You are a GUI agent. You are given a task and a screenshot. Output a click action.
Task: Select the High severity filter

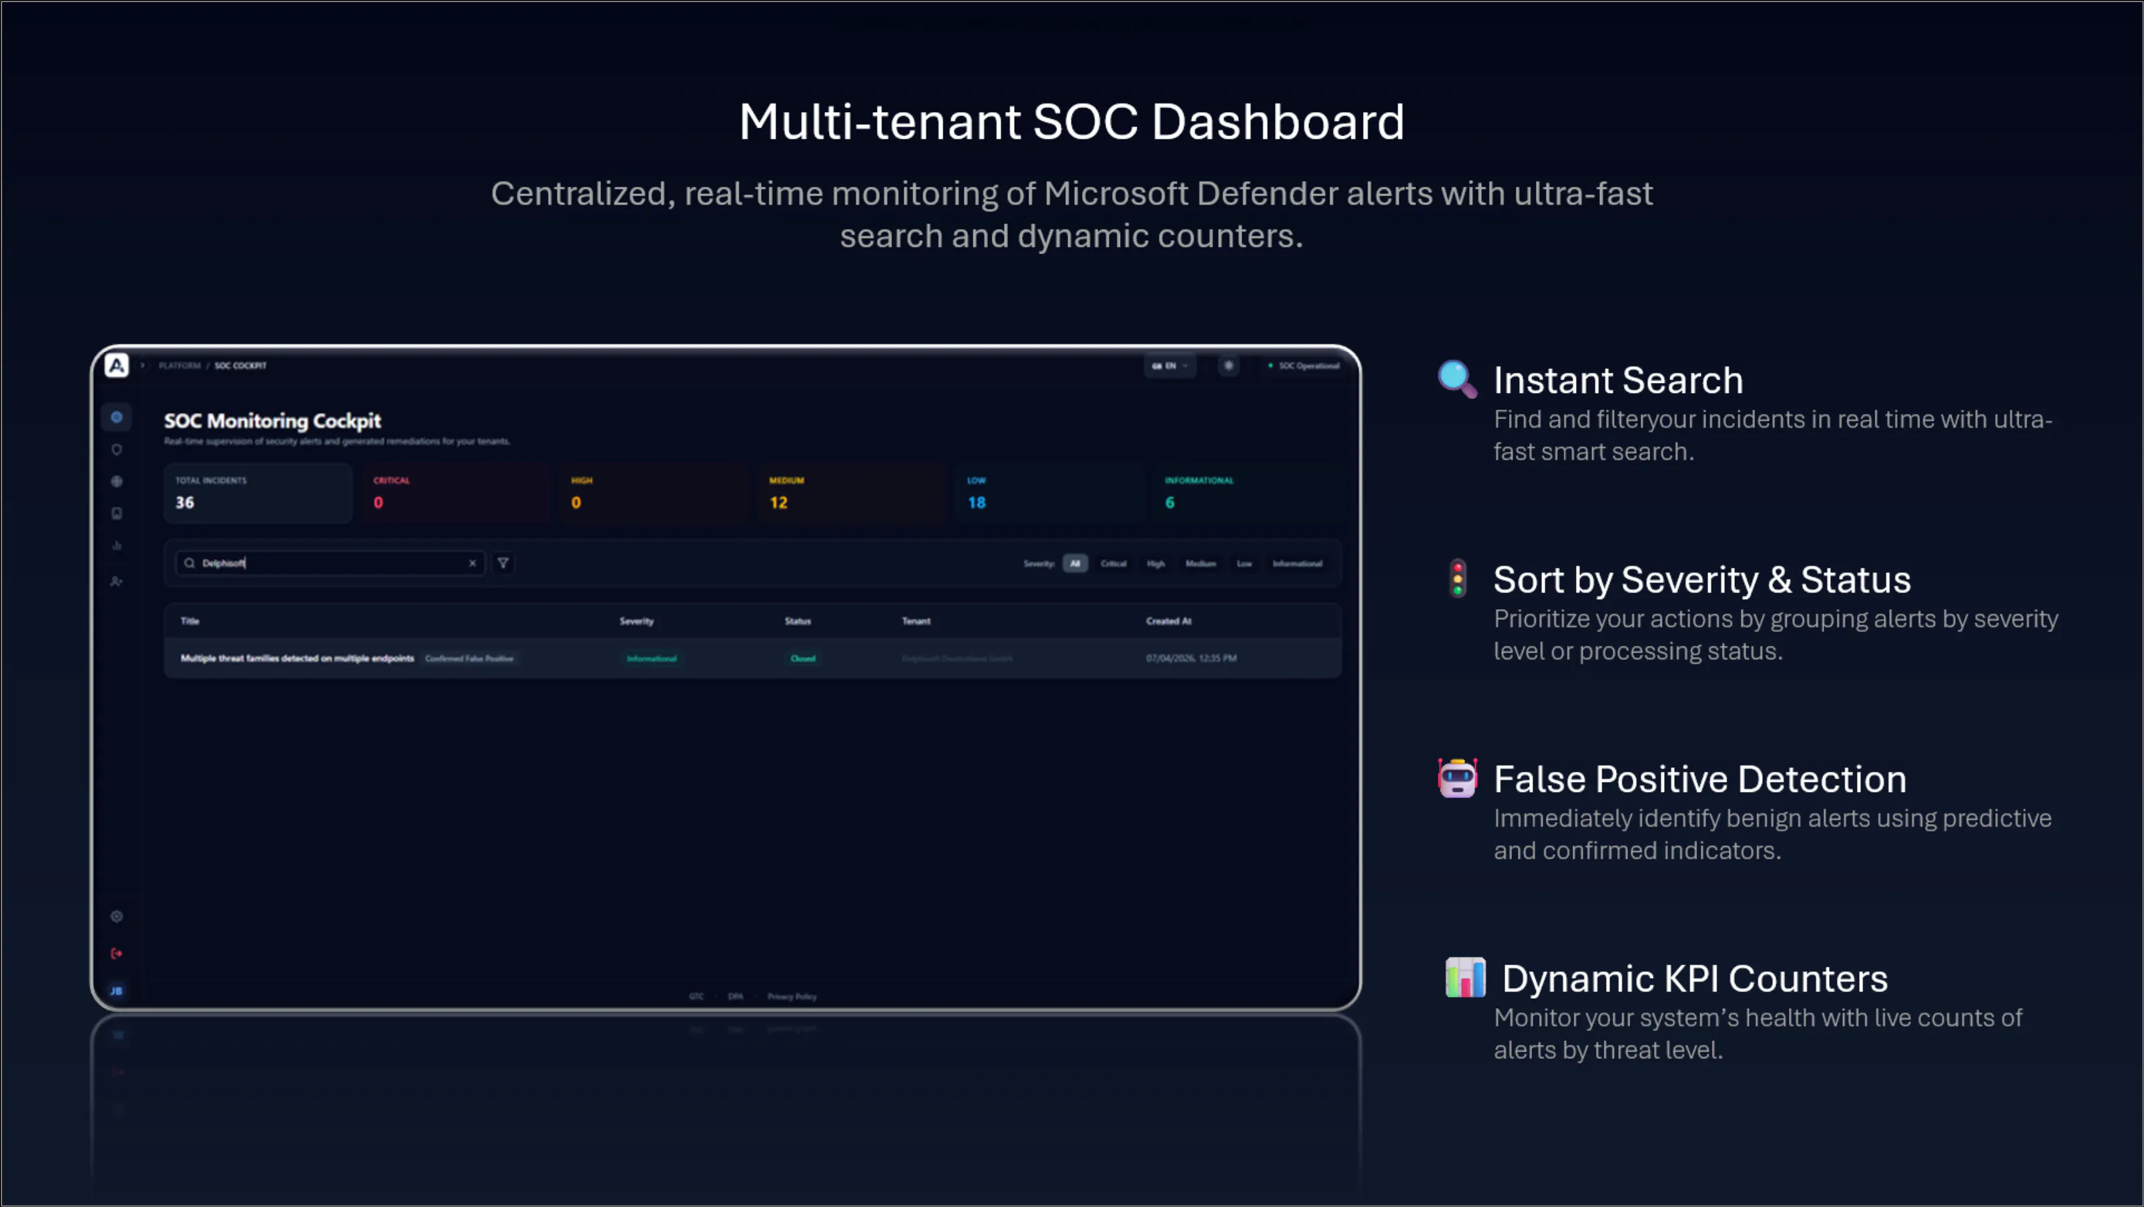1156,563
